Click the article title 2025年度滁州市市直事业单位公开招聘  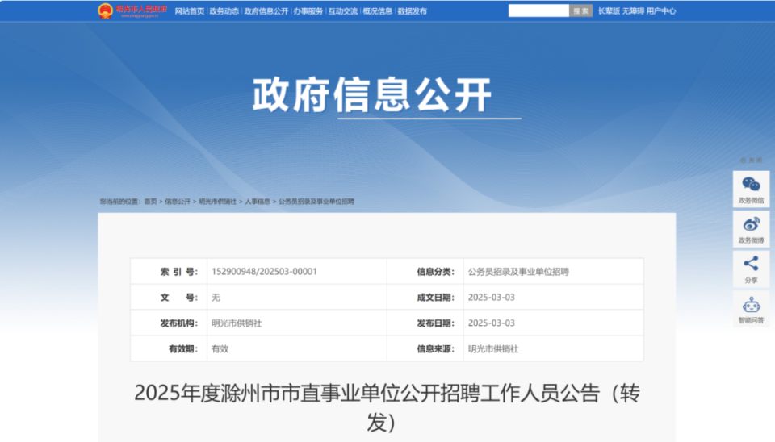(387, 408)
